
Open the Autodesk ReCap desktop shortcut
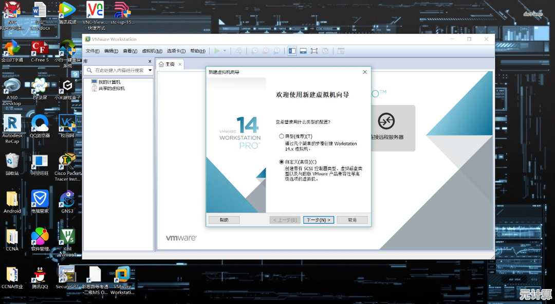(12, 129)
